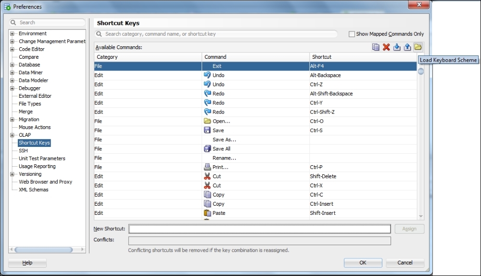Image resolution: width=481 pixels, height=276 pixels.
Task: Click the Redo icon in Ctrl-Y row
Action: click(x=207, y=103)
